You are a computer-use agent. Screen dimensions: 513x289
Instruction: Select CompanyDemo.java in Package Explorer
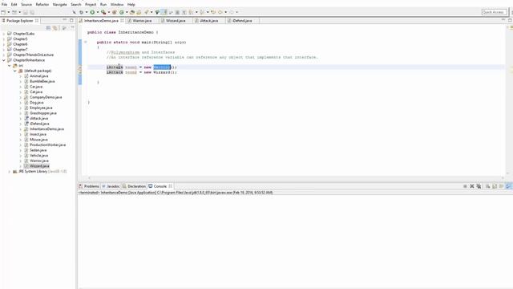point(46,97)
